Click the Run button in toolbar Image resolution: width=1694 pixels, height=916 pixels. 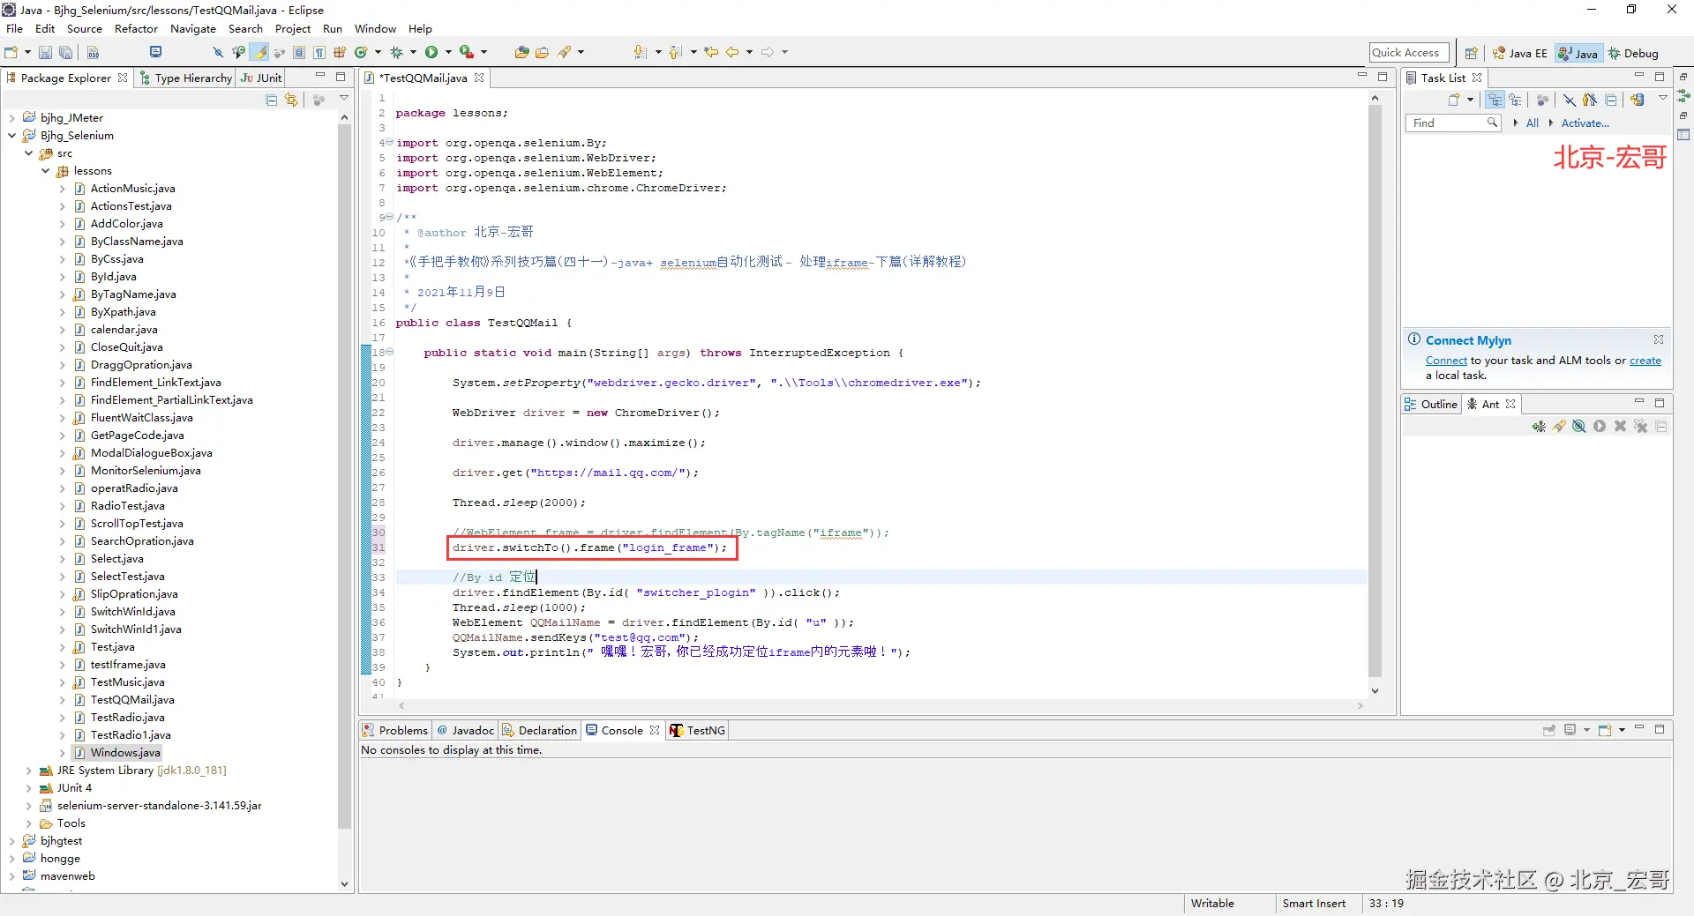pyautogui.click(x=431, y=53)
